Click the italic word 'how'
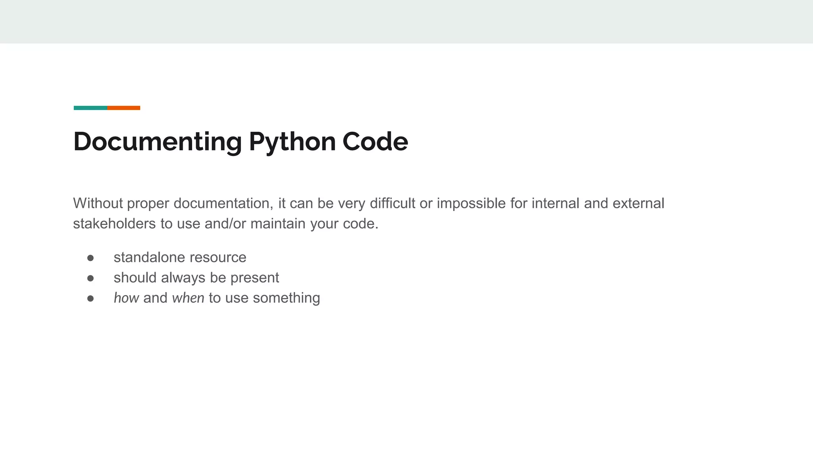Viewport: 813px width, 457px height. [126, 298]
